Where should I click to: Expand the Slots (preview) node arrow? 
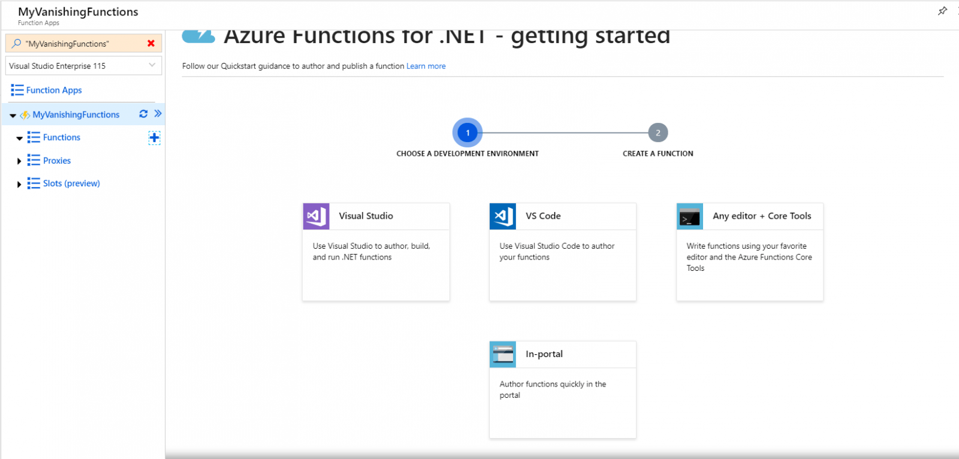(x=19, y=185)
